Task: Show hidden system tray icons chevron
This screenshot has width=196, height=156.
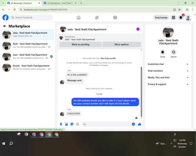Action: pos(171,144)
